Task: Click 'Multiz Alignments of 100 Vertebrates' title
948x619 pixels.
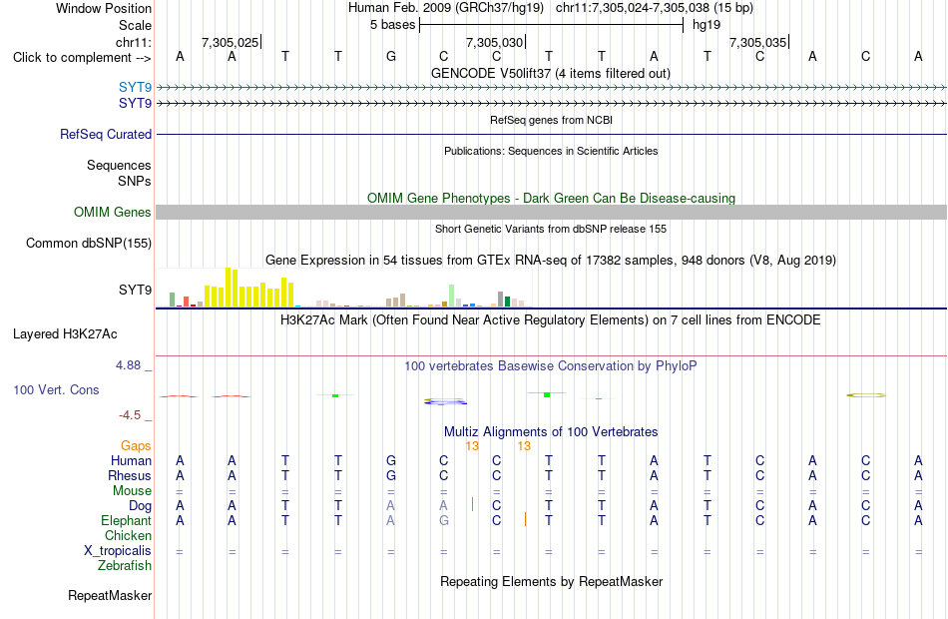Action: [551, 432]
